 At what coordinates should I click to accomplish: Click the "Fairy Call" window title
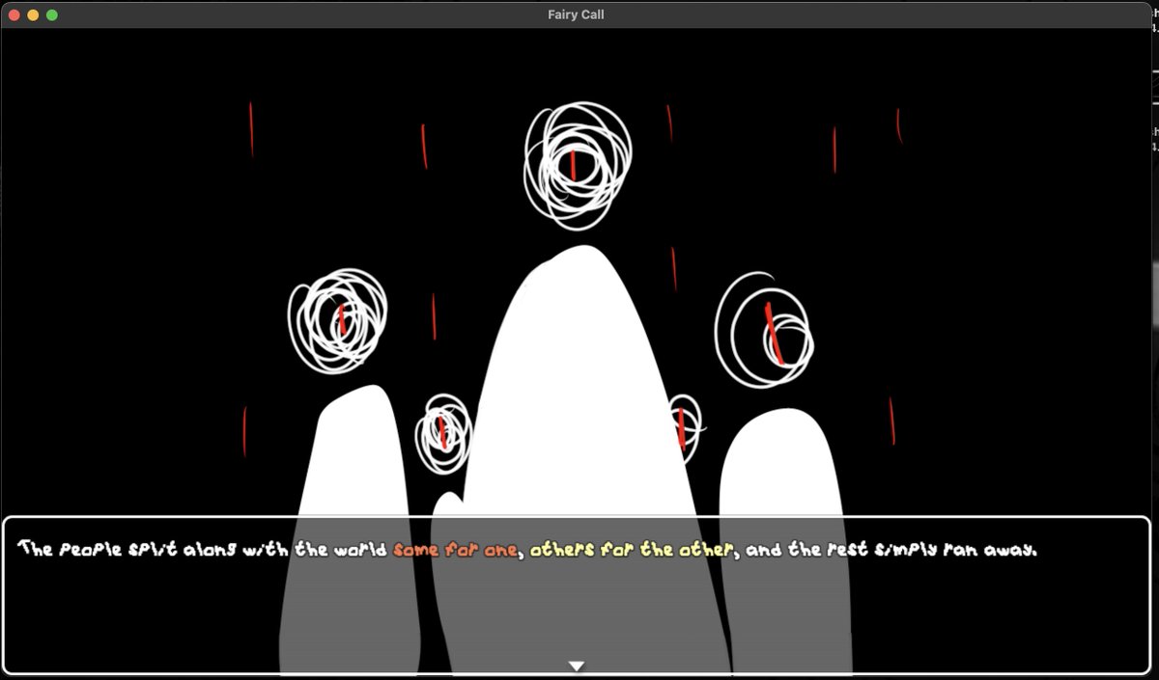pyautogui.click(x=576, y=14)
